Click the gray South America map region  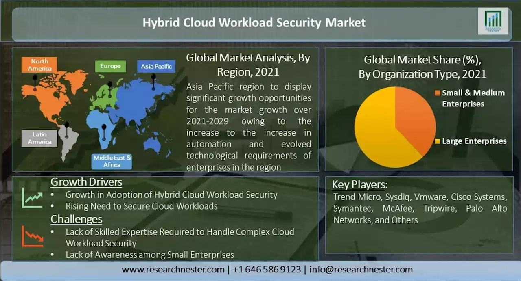pyautogui.click(x=68, y=142)
